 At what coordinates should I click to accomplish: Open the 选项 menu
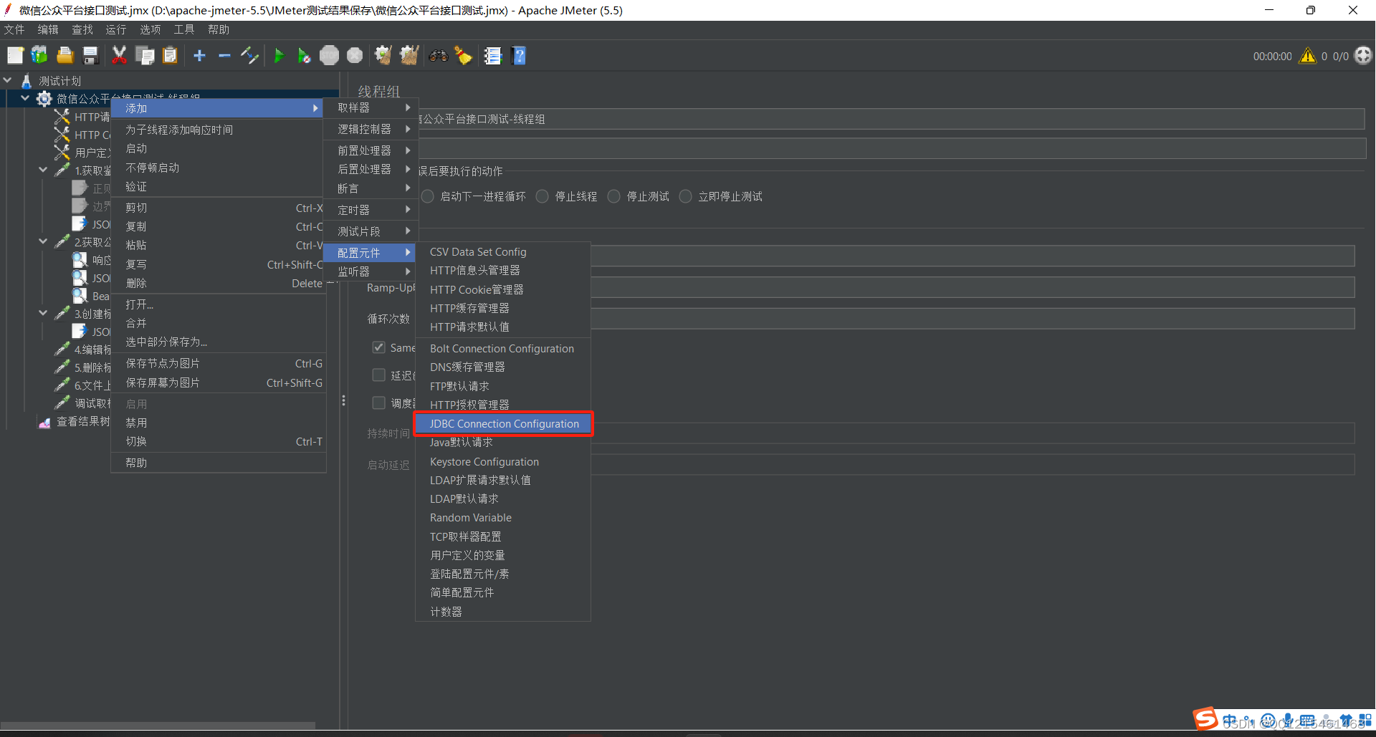point(150,29)
